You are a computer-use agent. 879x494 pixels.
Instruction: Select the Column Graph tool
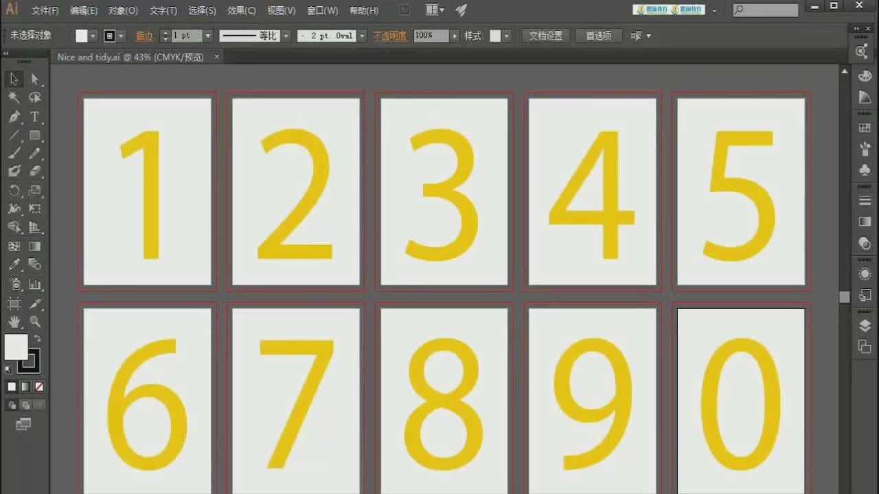(35, 284)
